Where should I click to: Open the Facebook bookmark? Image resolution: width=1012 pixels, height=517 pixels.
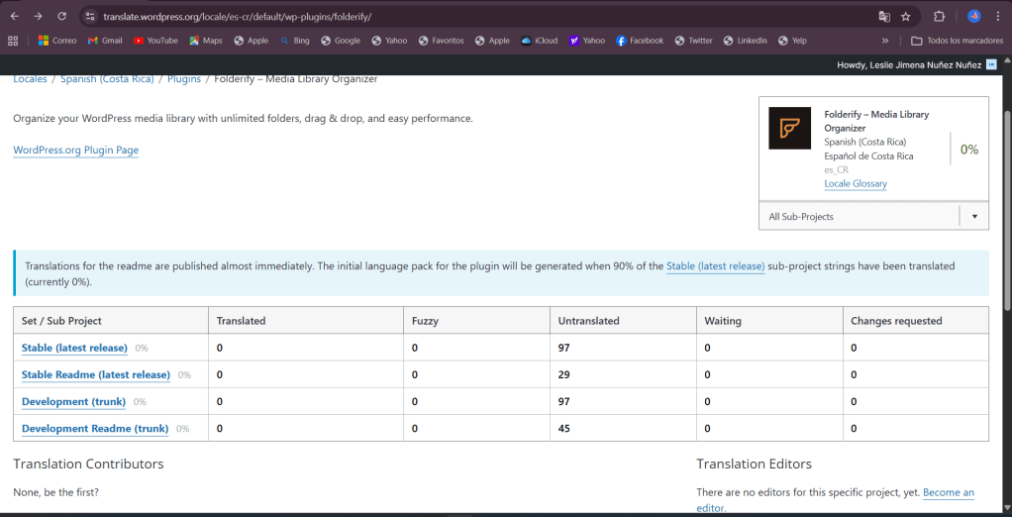tap(639, 41)
